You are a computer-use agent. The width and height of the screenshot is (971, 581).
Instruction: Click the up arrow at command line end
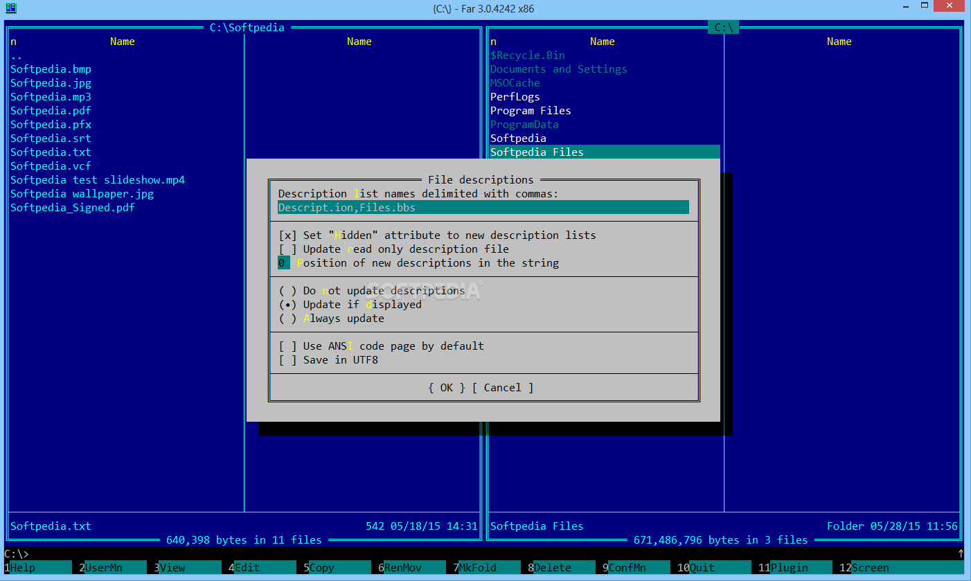(961, 554)
